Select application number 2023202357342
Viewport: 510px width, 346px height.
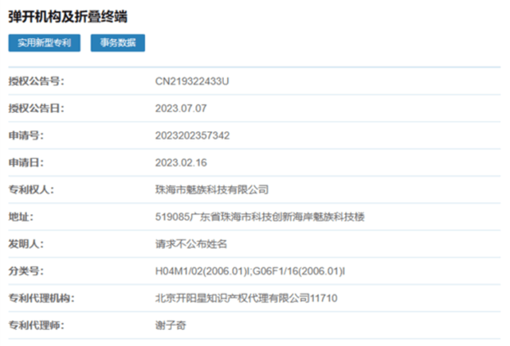tap(193, 135)
